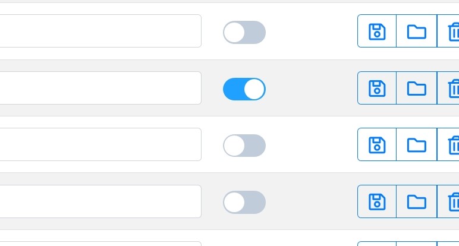The width and height of the screenshot is (459, 246).
Task: Click the folder icon in the second row
Action: 416,89
